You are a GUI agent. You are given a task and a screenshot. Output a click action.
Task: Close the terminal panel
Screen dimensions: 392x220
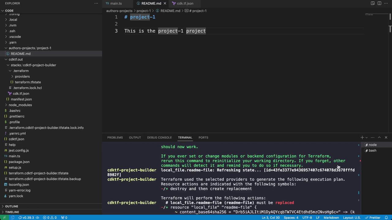pos(386,137)
